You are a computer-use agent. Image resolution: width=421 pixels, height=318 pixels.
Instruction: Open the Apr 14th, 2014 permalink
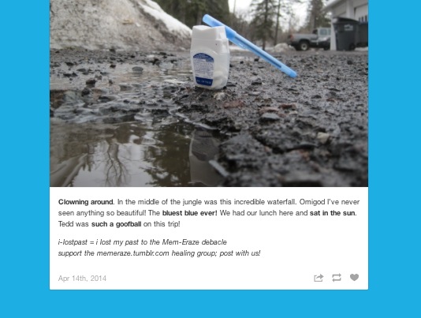(x=82, y=279)
